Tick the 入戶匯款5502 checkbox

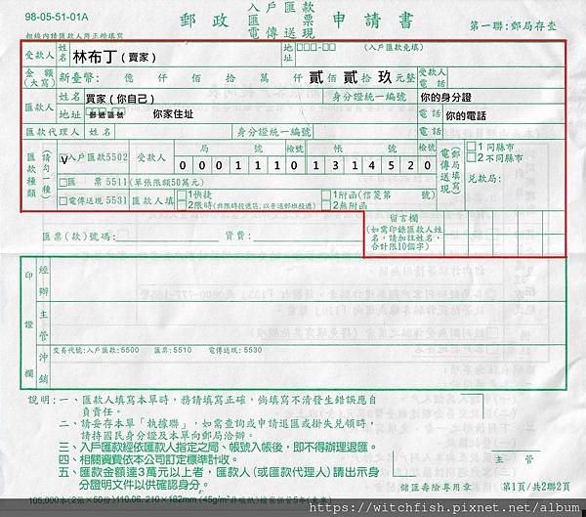(x=63, y=159)
